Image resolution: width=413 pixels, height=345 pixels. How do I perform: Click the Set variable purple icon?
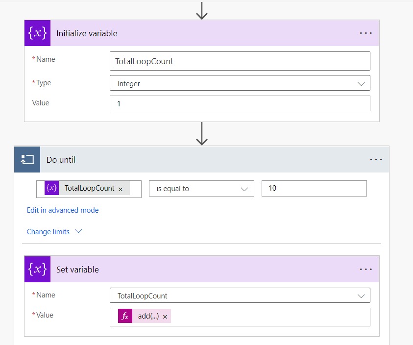[37, 269]
